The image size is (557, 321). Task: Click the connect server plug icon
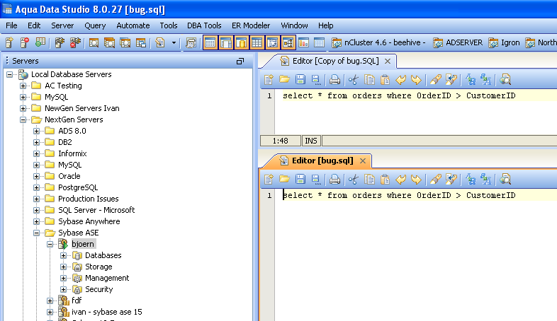tap(60, 43)
